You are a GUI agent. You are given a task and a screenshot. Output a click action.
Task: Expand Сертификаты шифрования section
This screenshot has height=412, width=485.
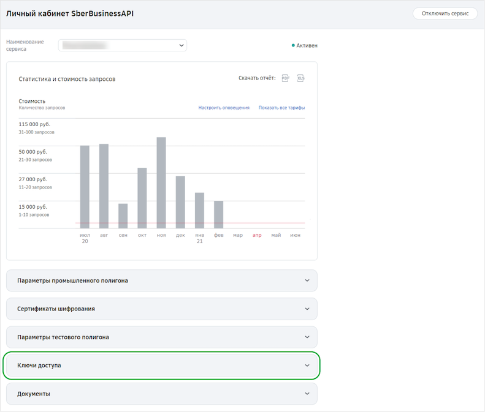click(x=162, y=309)
